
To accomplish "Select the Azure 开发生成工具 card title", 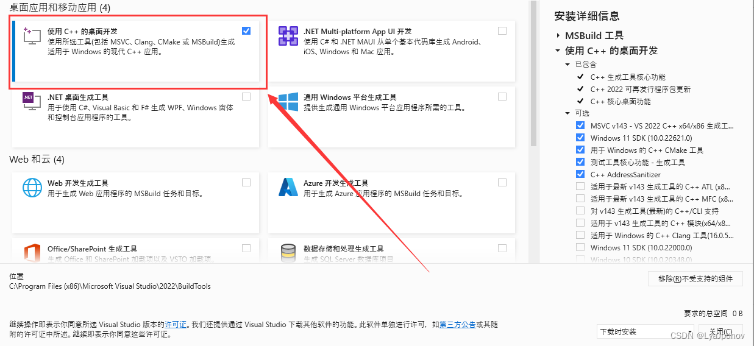I will tap(336, 183).
